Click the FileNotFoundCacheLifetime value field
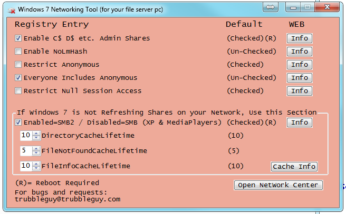The width and height of the screenshot is (346, 214). [26, 151]
